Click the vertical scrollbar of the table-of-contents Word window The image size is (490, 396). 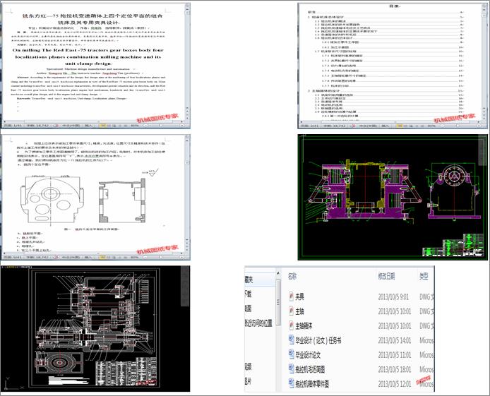click(484, 62)
